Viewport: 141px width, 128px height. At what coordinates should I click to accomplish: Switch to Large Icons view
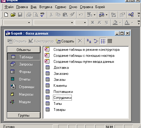tap(89, 41)
